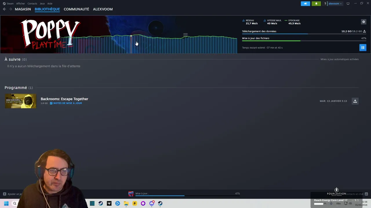Go back with the left arrow
This screenshot has width=371, height=208.
pos(4,9)
